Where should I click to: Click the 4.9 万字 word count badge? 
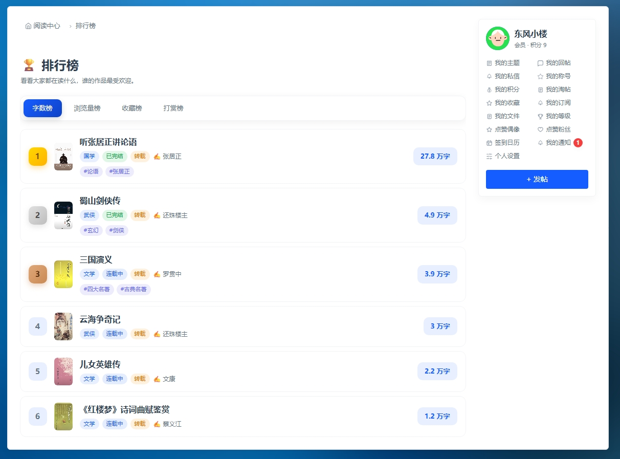coord(437,215)
